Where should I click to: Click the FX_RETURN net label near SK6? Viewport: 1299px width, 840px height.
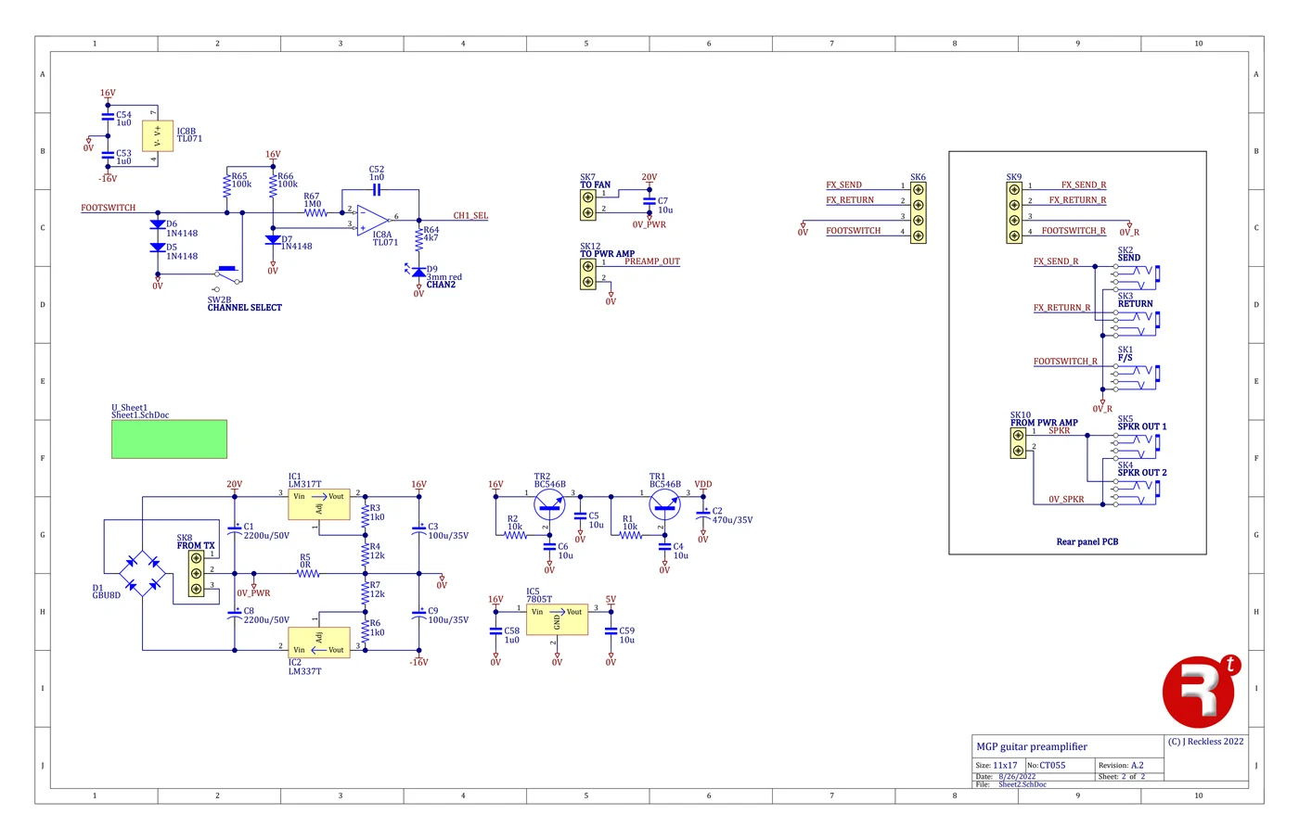pyautogui.click(x=850, y=200)
